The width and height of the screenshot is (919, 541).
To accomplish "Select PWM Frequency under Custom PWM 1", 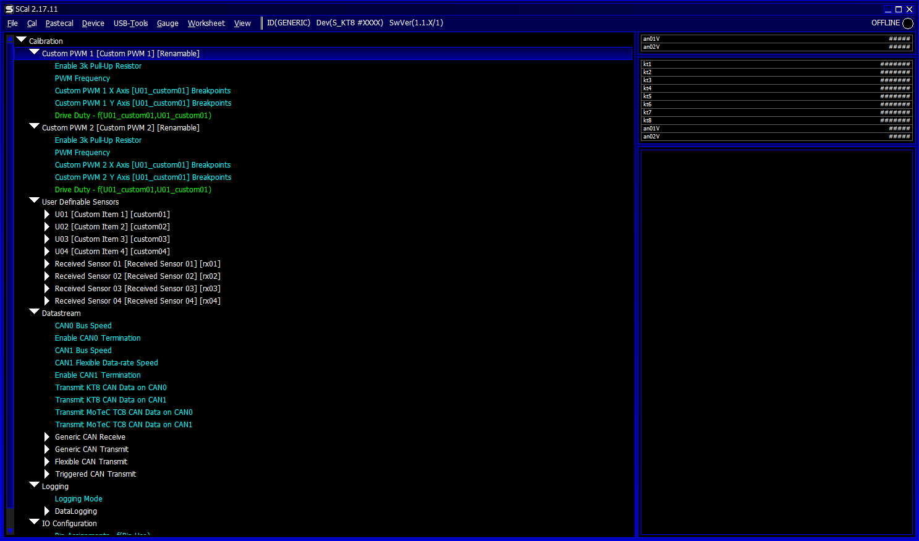I will [82, 79].
